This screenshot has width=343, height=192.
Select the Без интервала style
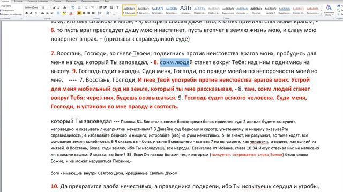[x=143, y=10]
